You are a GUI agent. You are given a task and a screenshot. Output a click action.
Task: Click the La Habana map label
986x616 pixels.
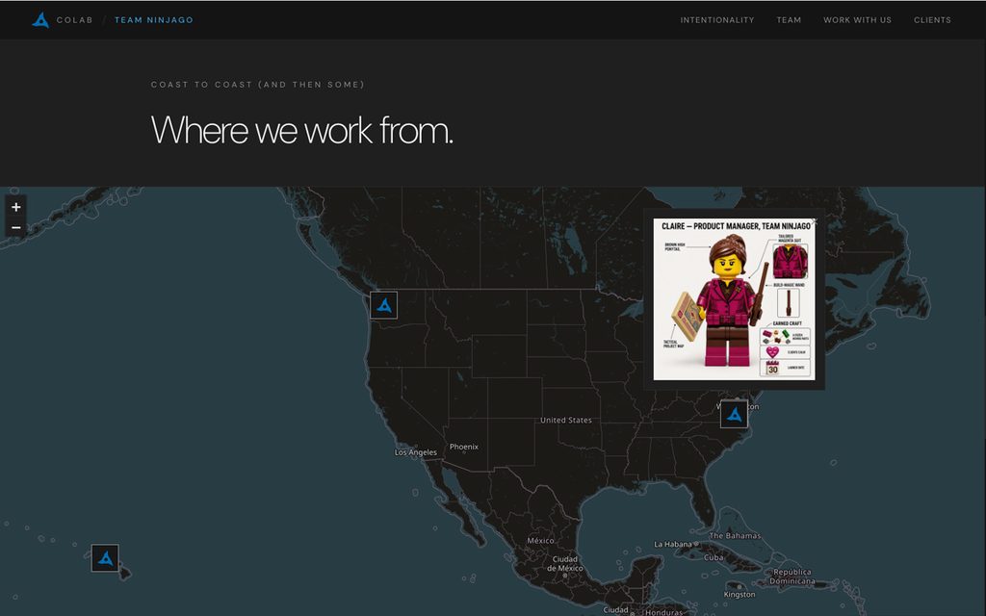(x=673, y=544)
